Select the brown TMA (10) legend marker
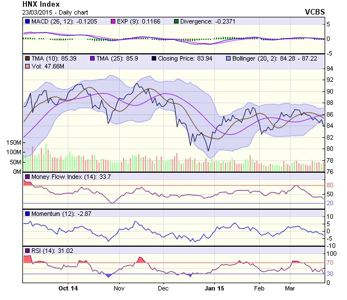This screenshot has height=300, width=347. point(27,58)
